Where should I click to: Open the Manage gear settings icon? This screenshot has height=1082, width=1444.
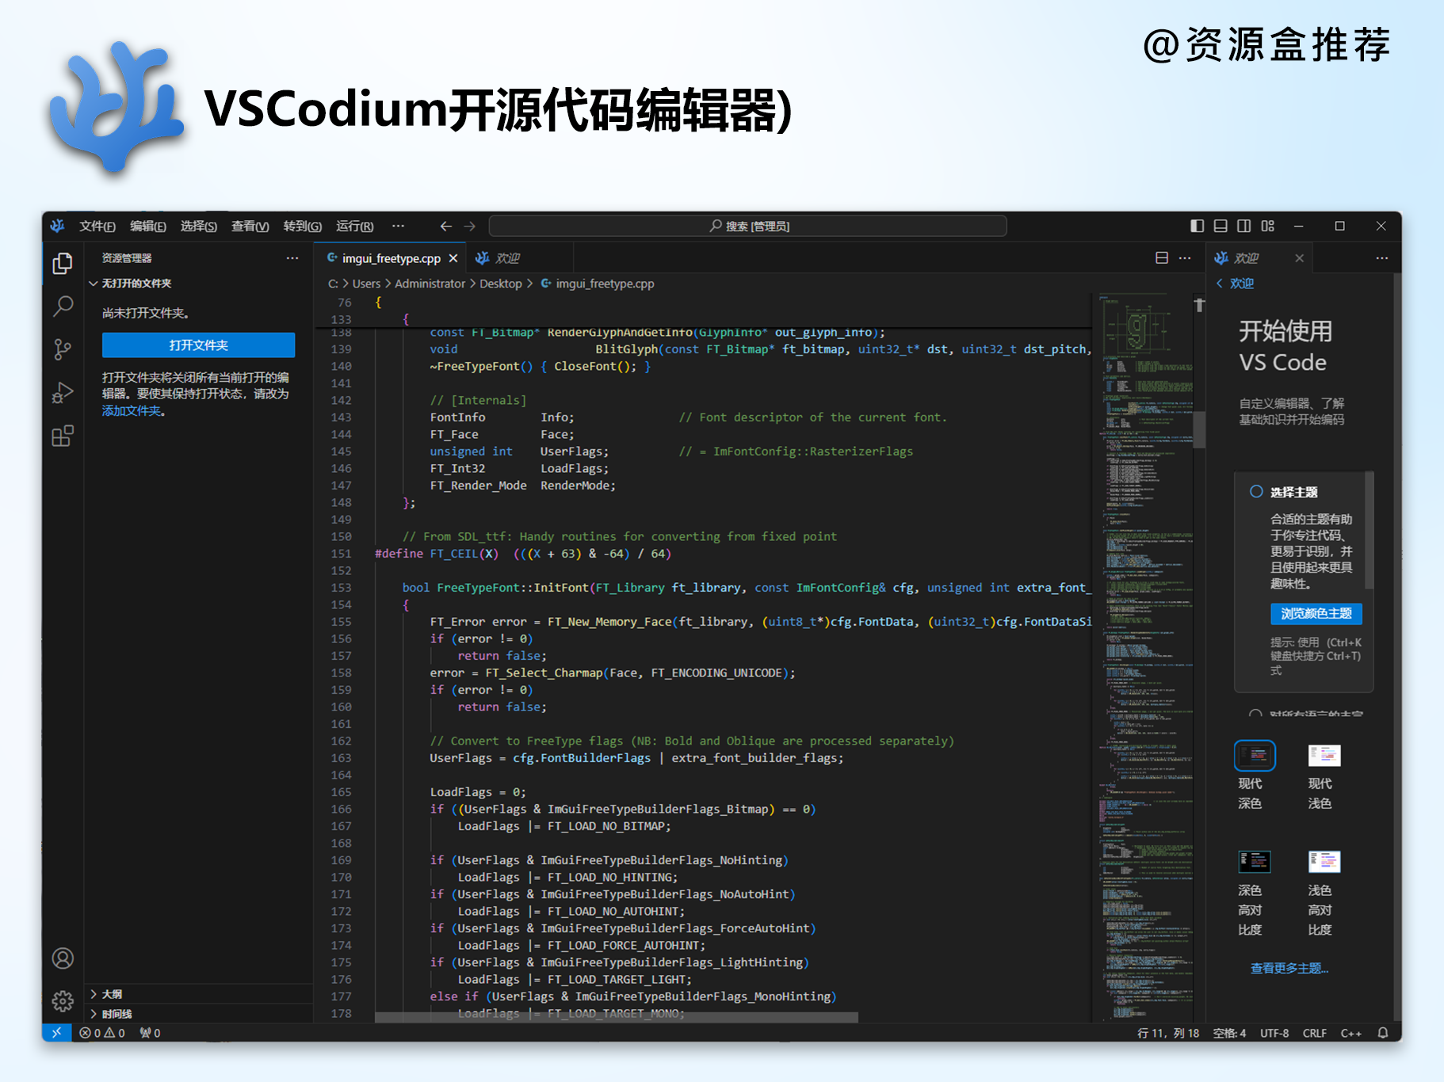click(x=63, y=1001)
